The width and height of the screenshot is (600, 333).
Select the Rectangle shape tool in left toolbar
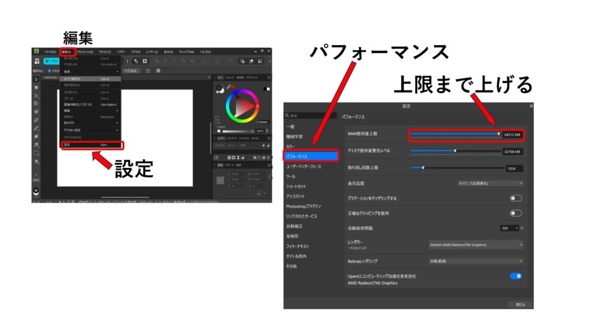36,153
